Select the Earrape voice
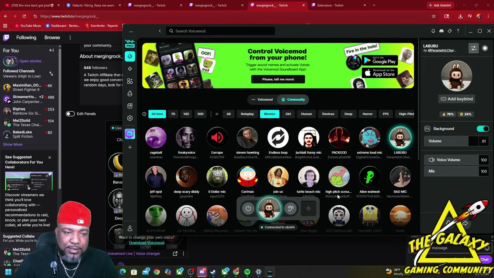494x278 pixels. [x=217, y=138]
